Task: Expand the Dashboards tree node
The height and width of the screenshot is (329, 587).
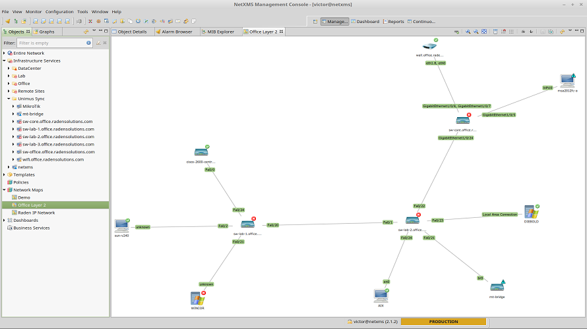Action: [4, 220]
